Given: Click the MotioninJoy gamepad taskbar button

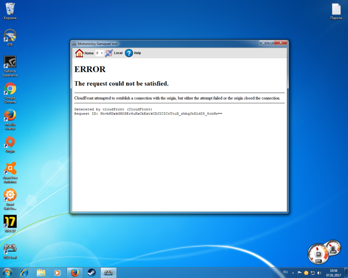Looking at the screenshot, I should (x=108, y=273).
